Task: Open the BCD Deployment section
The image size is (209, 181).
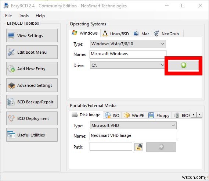Action: (32, 118)
